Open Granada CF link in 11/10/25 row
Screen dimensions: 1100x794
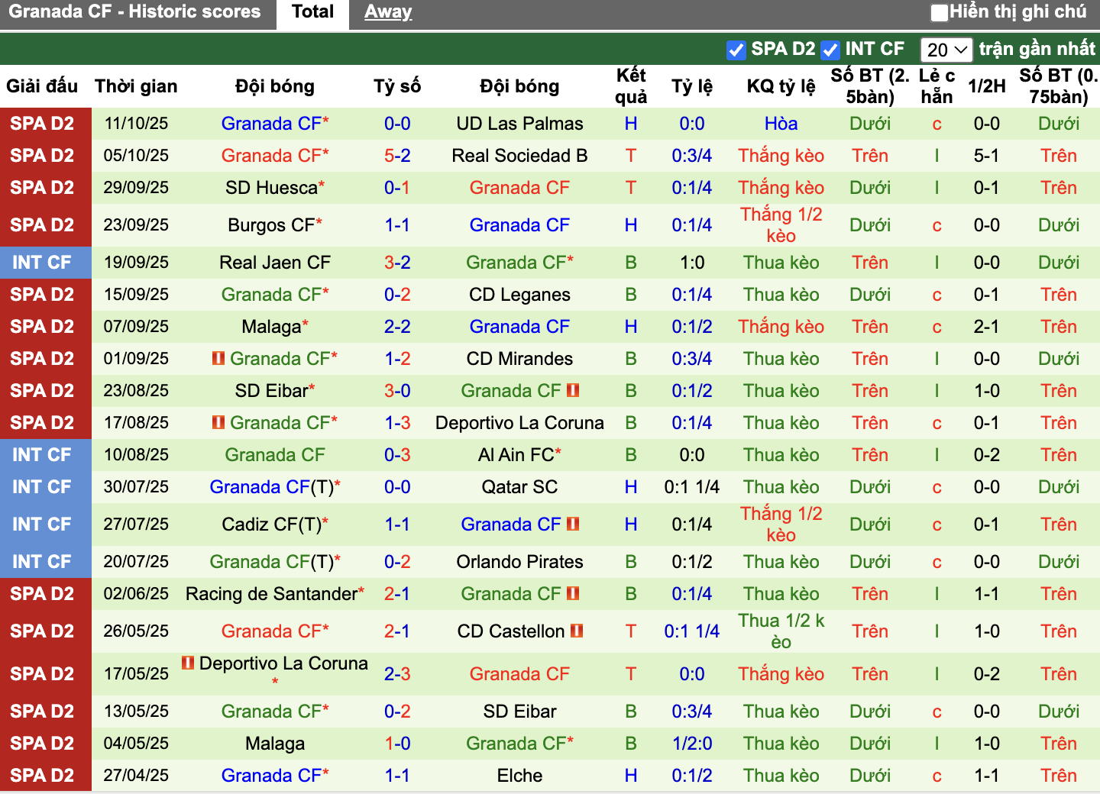point(271,124)
